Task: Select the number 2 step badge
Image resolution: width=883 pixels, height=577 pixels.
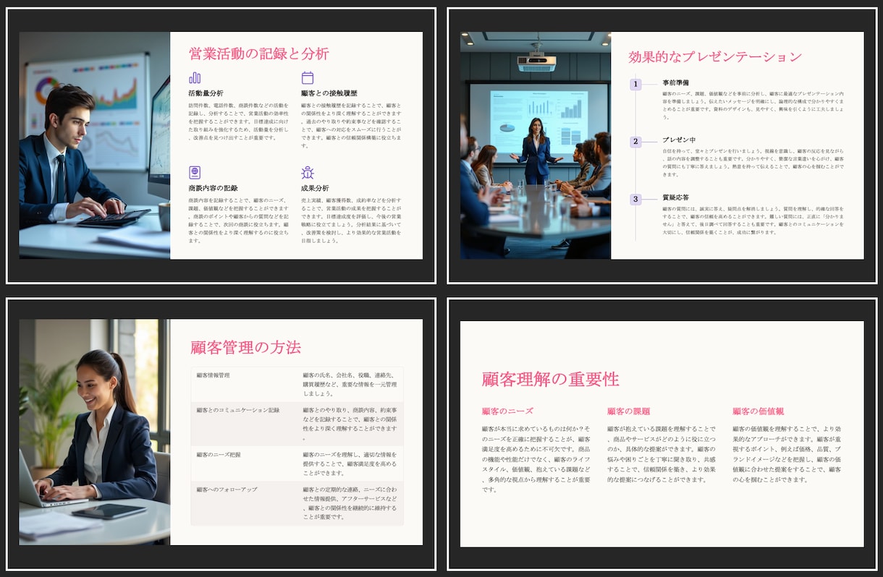Action: click(635, 142)
